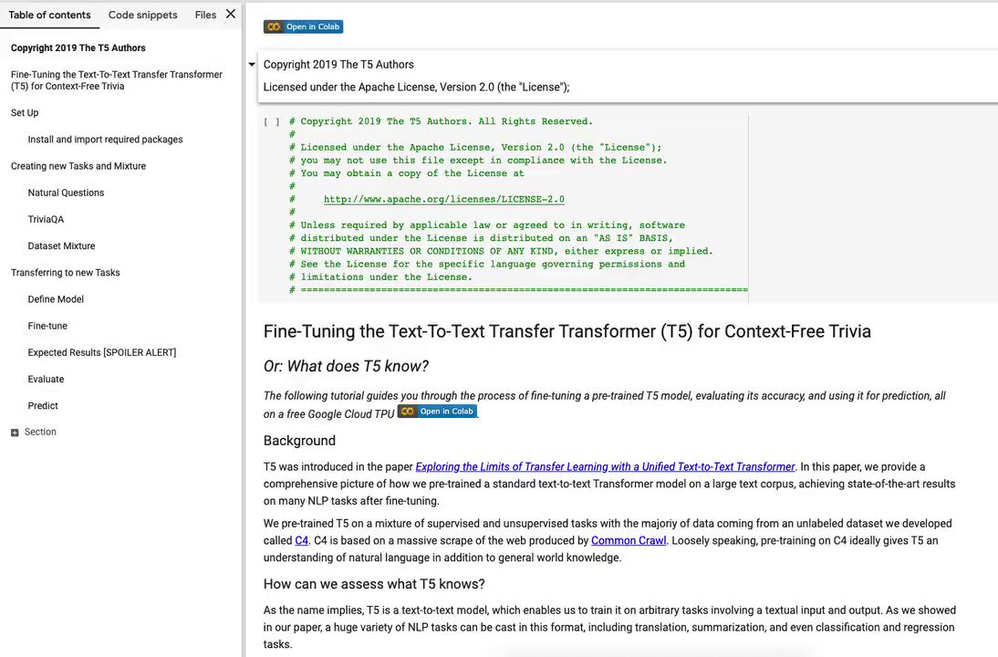Open the Exploring the Limits of Transfer Learning paper
Image resolution: width=998 pixels, height=657 pixels.
605,466
